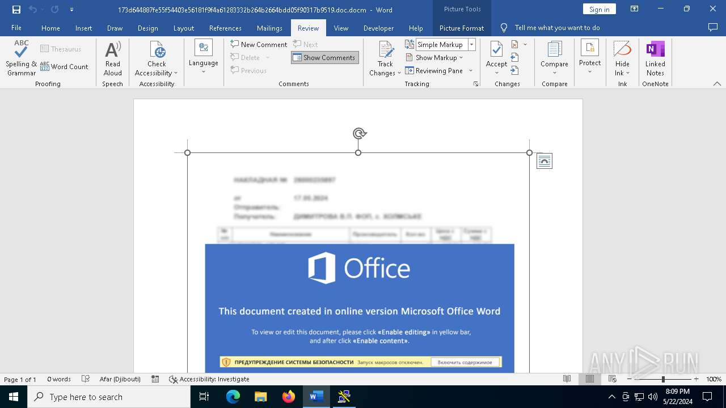Open Linked Notes in OneNote
Image resolution: width=726 pixels, height=408 pixels.
pyautogui.click(x=655, y=58)
